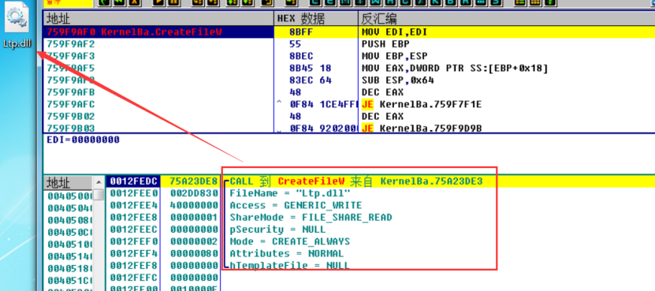
Task: Select stack address 0012FEEC
Action: pyautogui.click(x=134, y=229)
